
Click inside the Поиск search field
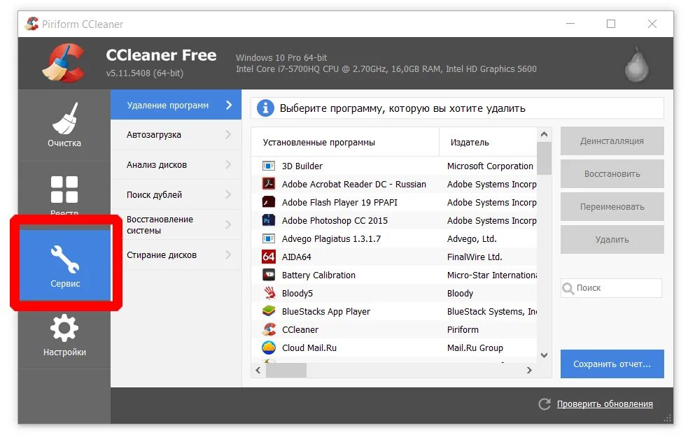tap(612, 288)
